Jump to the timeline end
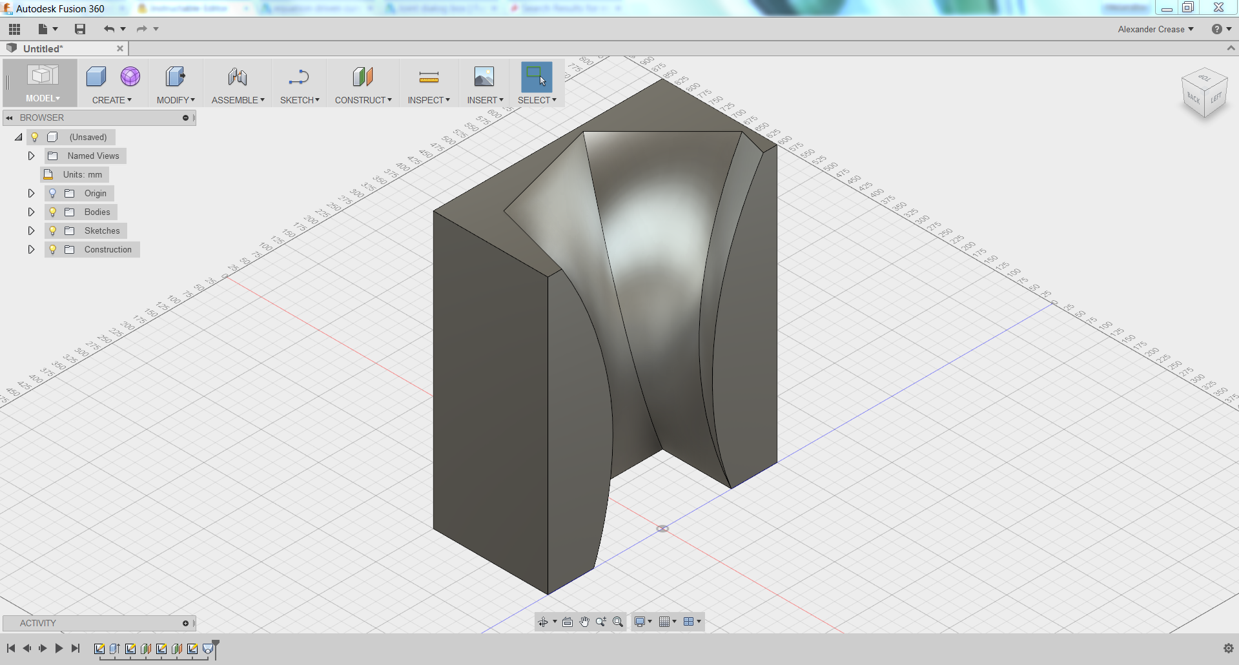This screenshot has height=665, width=1239. pos(76,648)
